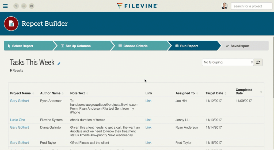Screen dimensions: 274x150
Task: Select the check duration of freeze note
Action: (88, 120)
